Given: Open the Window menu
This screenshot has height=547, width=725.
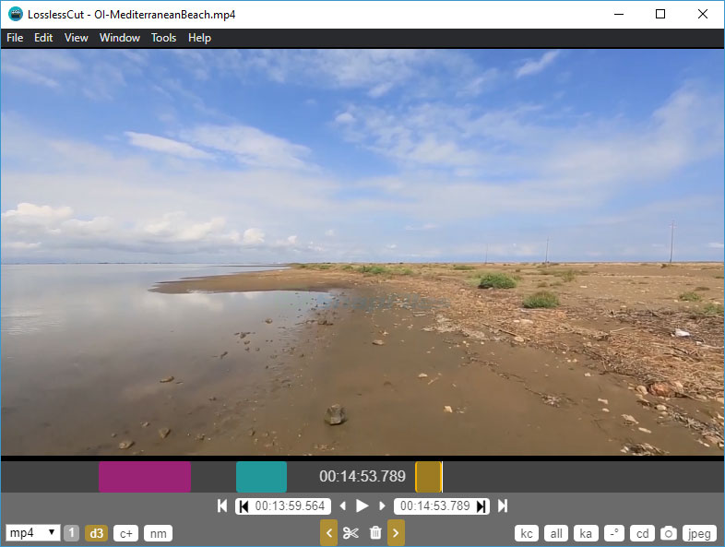Looking at the screenshot, I should 120,38.
